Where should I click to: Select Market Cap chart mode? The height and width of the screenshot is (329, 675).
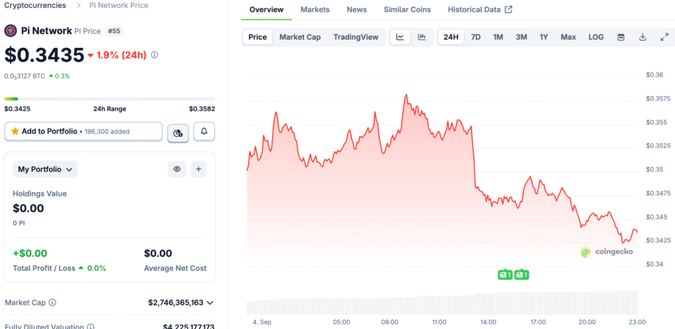pos(300,37)
